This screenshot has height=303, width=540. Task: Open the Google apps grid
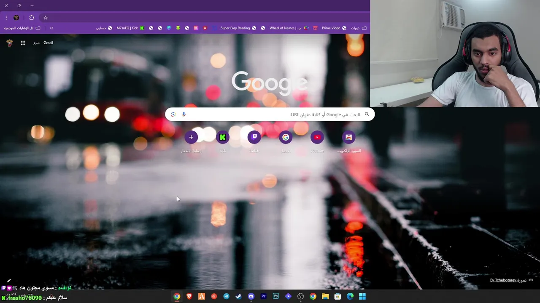(x=23, y=43)
